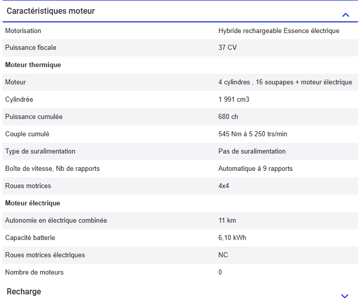Click Boîte de vitesse, Nb de rapports

(x=52, y=169)
